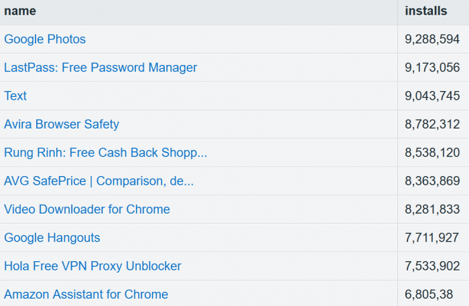Select the 8,538,120 installs value
Image resolution: width=469 pixels, height=306 pixels.
click(432, 153)
